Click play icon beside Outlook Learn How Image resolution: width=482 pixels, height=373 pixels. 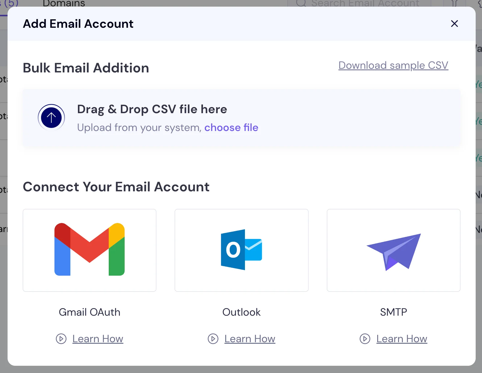(213, 339)
